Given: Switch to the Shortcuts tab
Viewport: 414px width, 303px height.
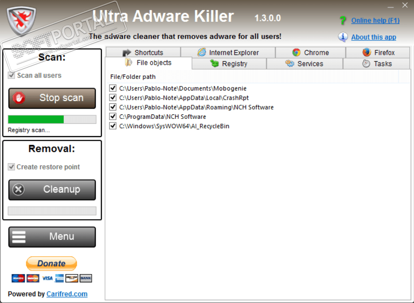Looking at the screenshot, I should point(143,52).
